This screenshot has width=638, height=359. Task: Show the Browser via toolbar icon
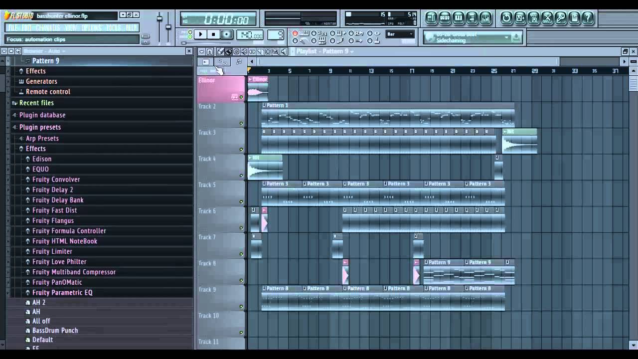coord(472,18)
